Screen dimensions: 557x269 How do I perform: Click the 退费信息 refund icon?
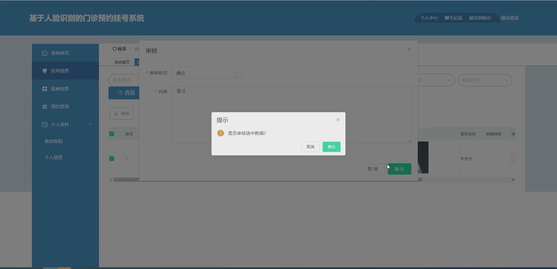pos(44,89)
